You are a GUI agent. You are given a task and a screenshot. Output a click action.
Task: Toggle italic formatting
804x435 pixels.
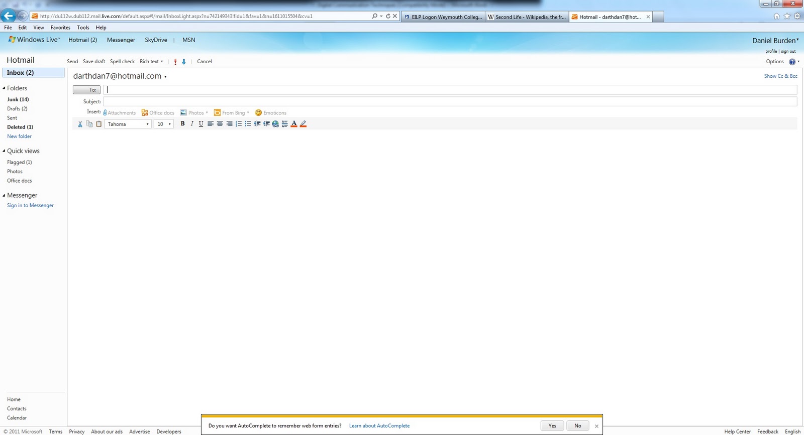coord(191,124)
